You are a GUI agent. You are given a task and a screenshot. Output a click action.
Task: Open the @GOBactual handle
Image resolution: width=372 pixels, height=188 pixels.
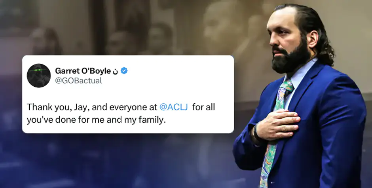(x=78, y=81)
